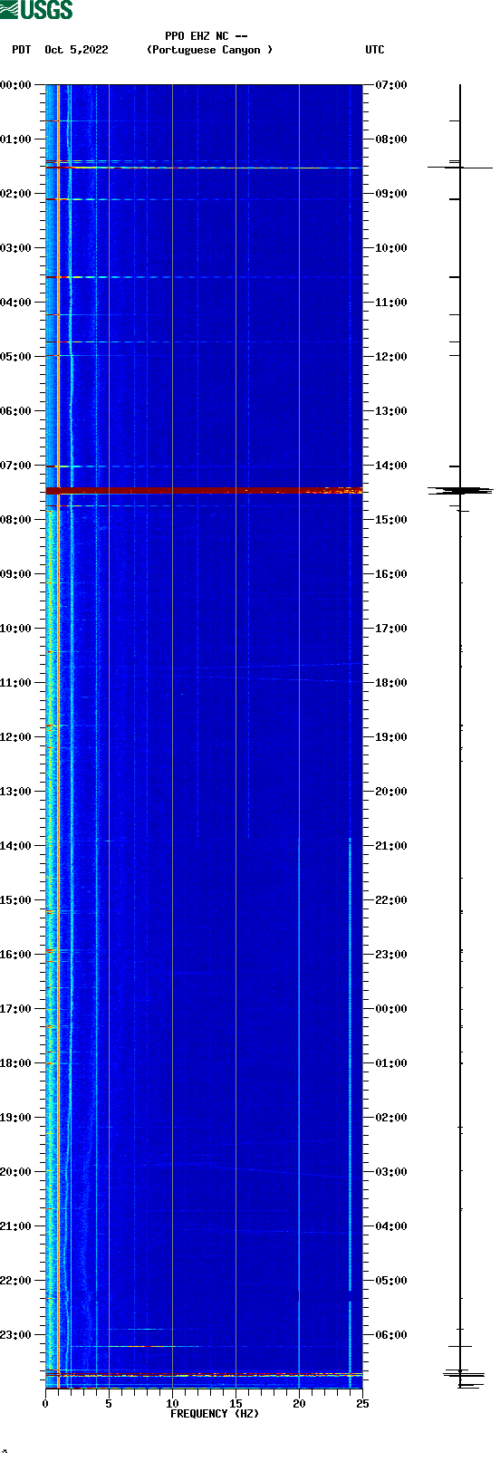Click frequency axis tick label '15'

click(236, 1404)
